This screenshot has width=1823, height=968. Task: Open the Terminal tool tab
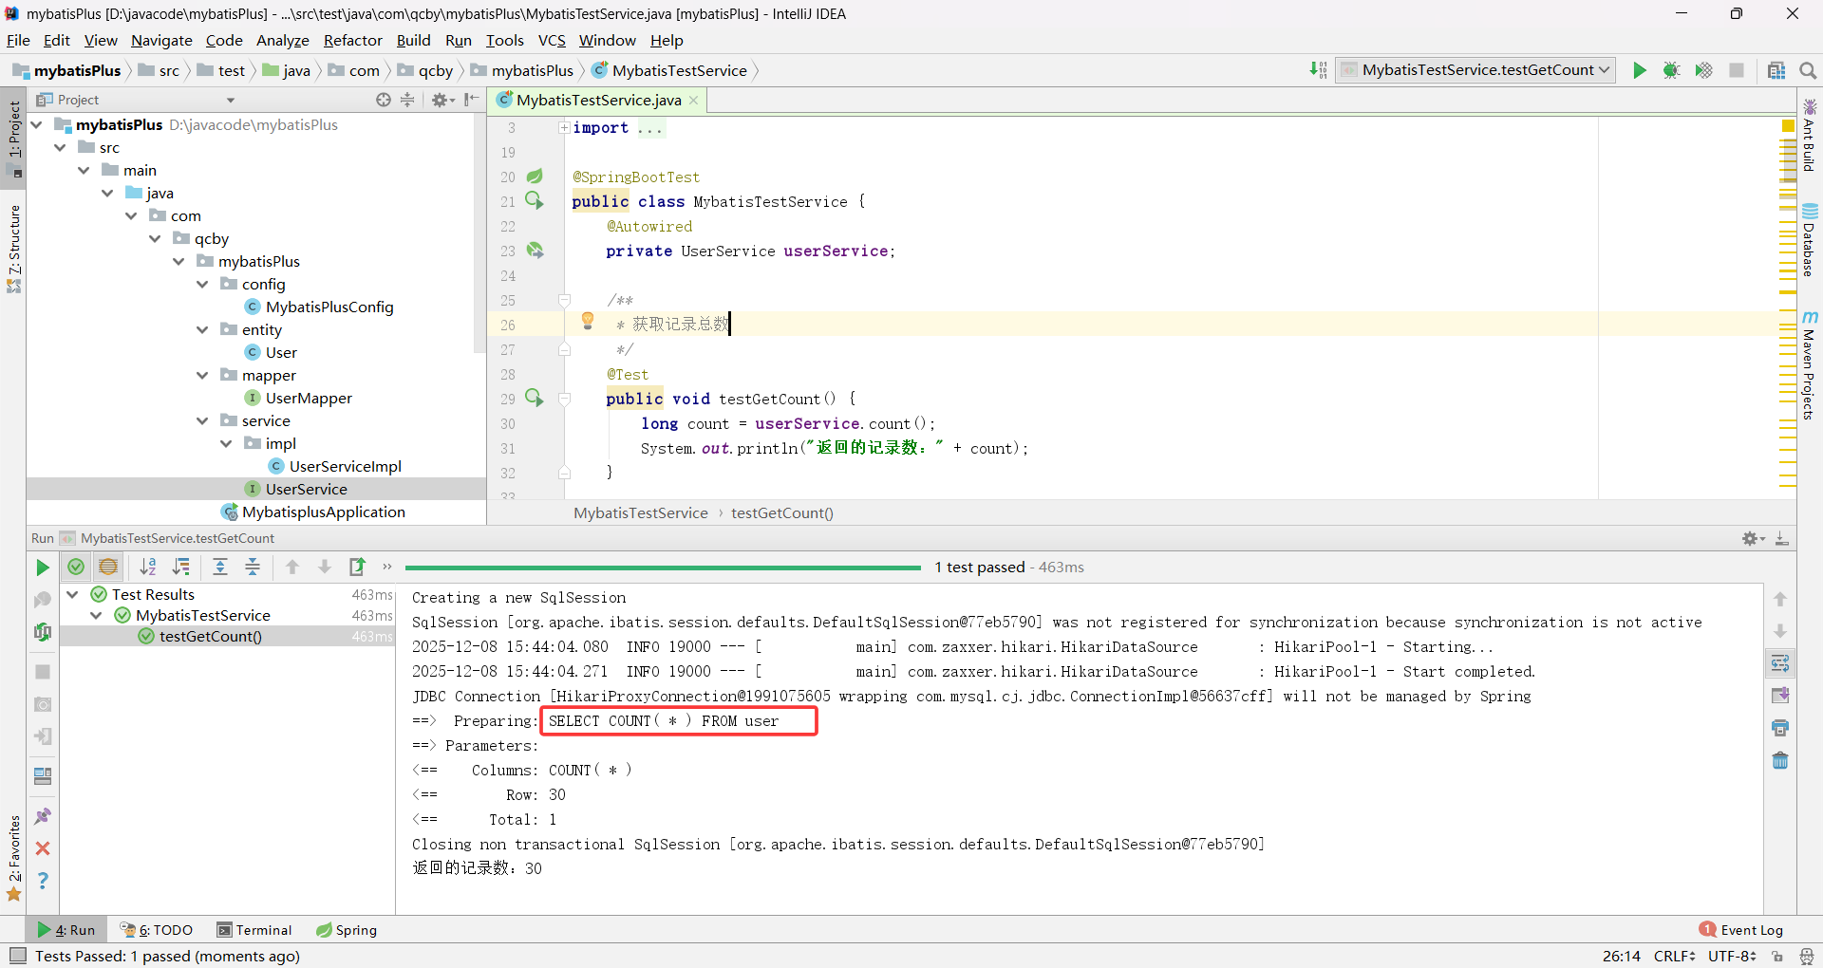tap(254, 930)
